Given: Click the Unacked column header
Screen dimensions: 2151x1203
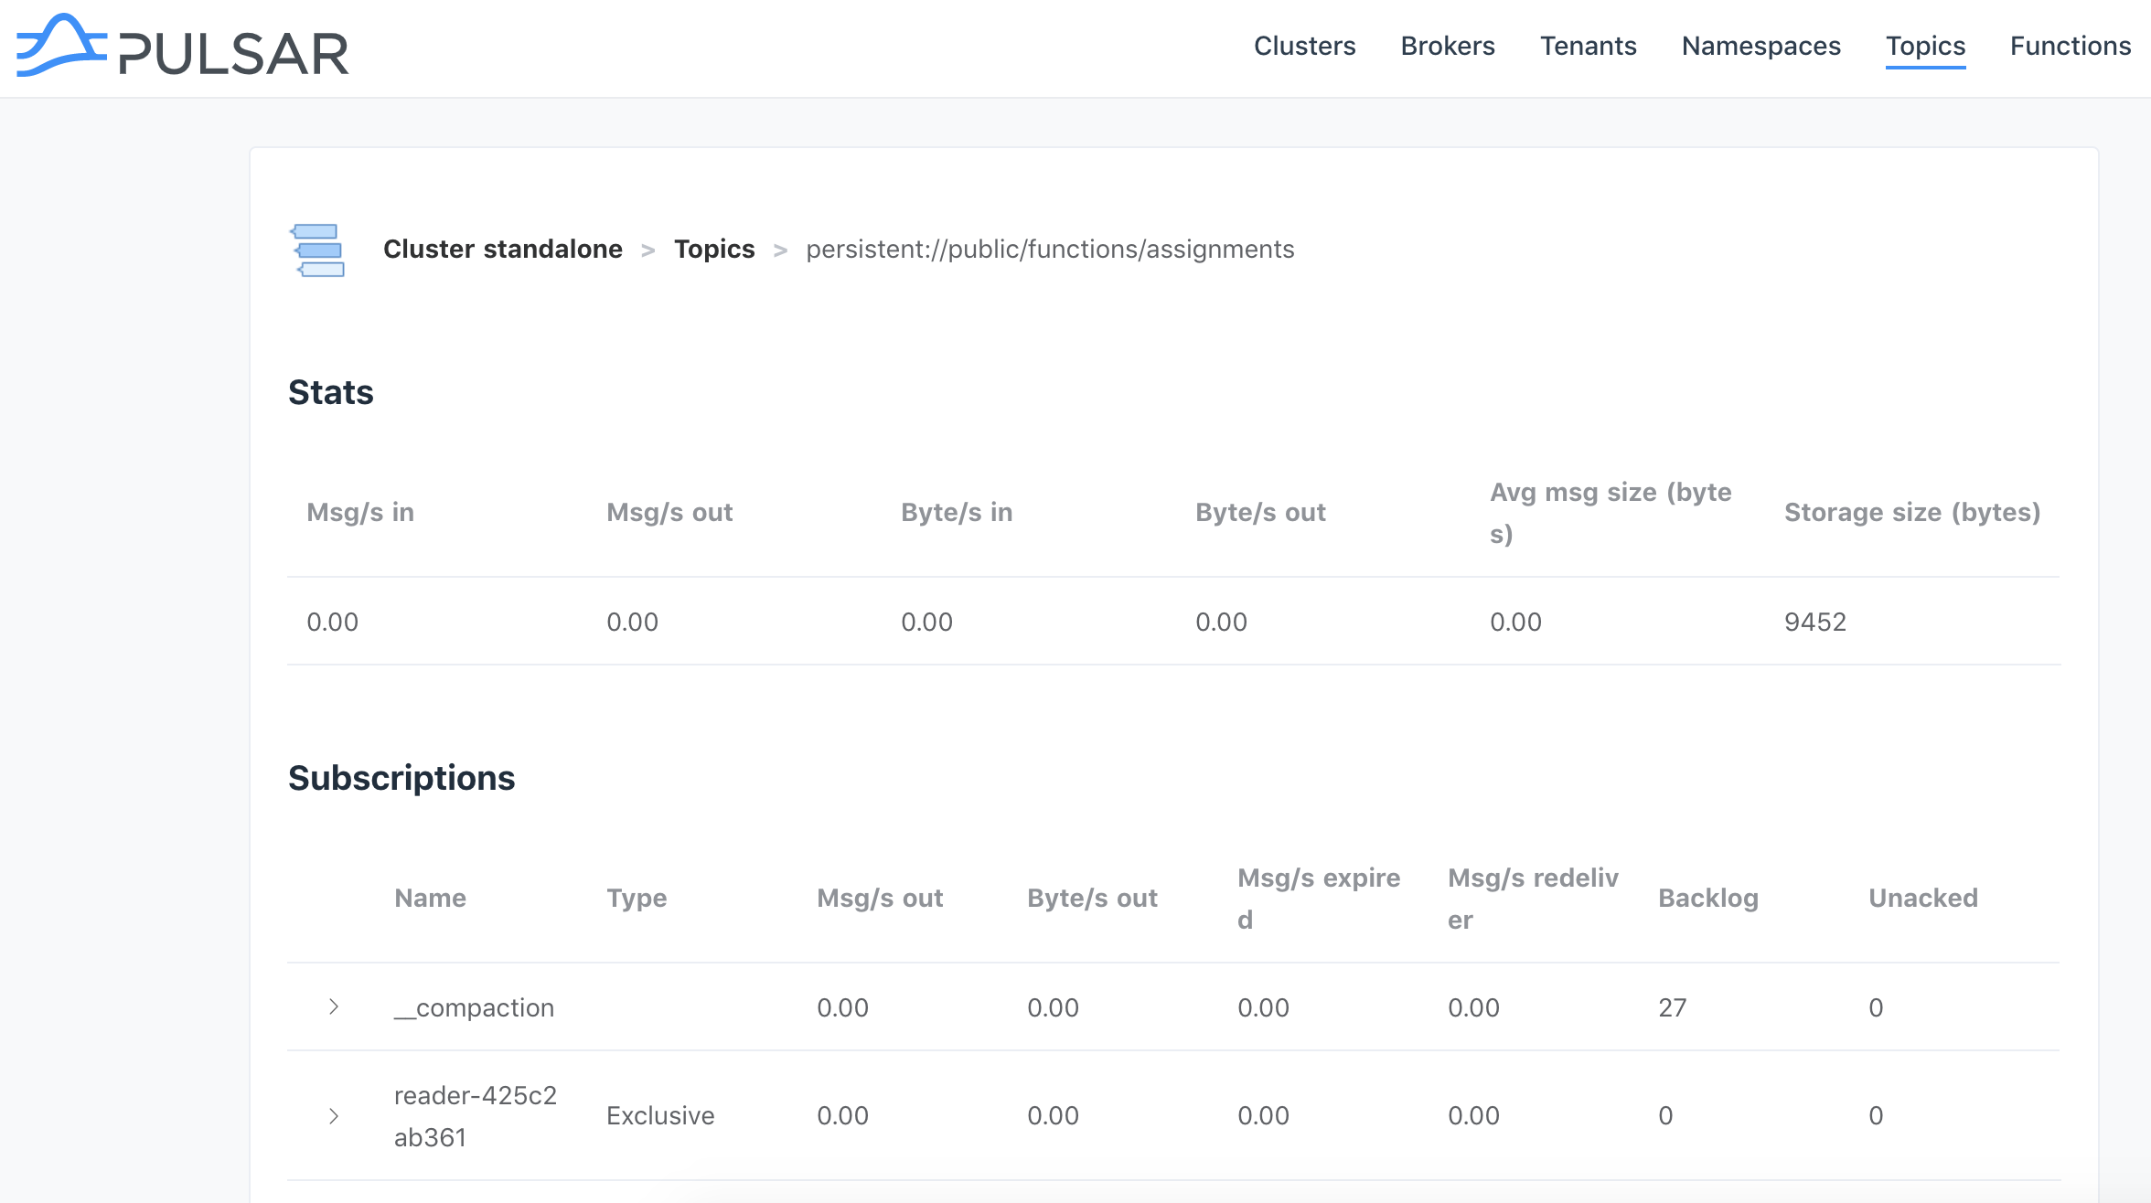Looking at the screenshot, I should (x=1922, y=898).
